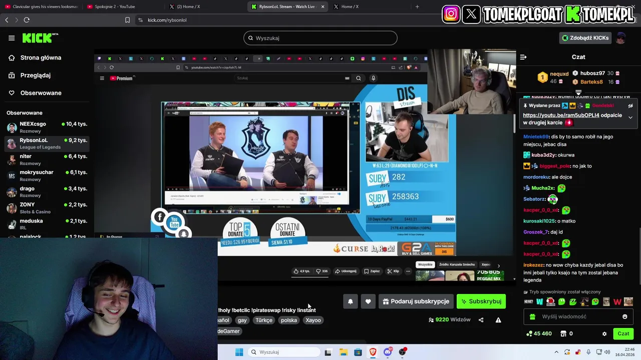Select hubosz97 on the gift leaderboard

pyautogui.click(x=596, y=73)
